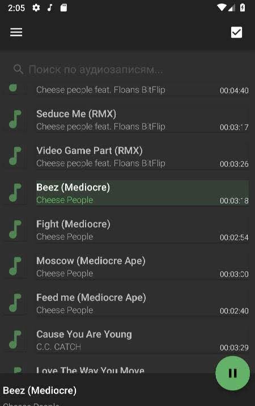The width and height of the screenshot is (255, 406).
Task: Open the hamburger navigation menu
Action: 16,32
